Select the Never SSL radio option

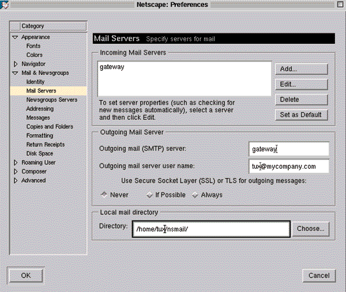tap(104, 195)
